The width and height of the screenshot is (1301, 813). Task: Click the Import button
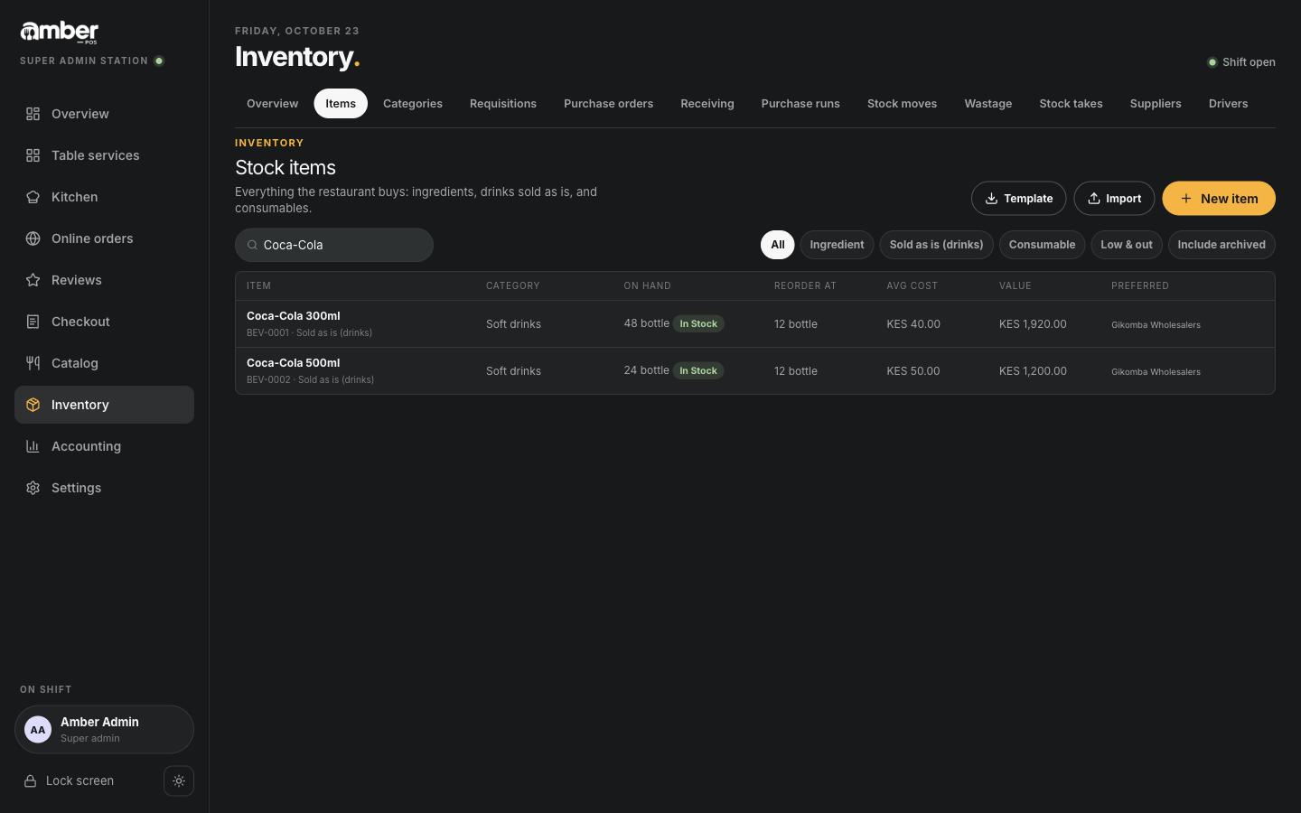point(1114,199)
